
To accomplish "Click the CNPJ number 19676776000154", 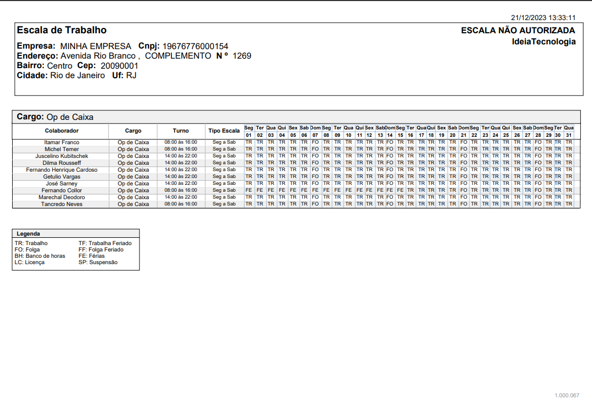I will (195, 46).
